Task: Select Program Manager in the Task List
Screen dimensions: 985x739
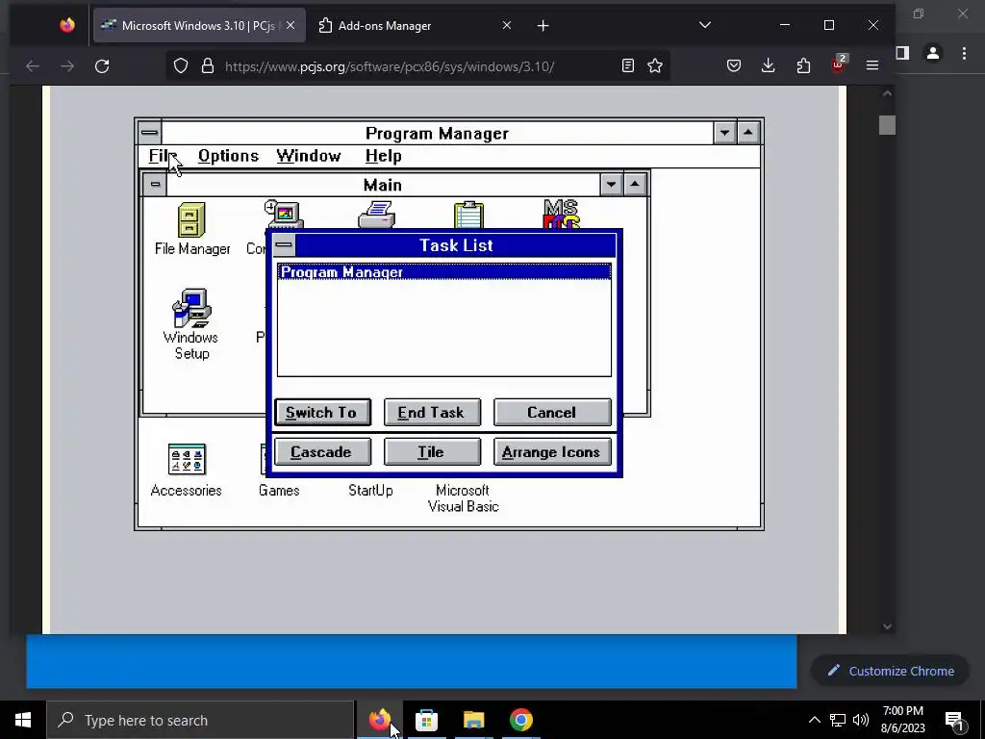Action: point(444,272)
